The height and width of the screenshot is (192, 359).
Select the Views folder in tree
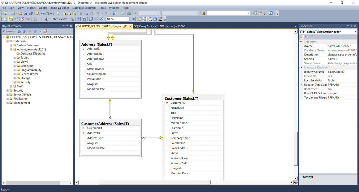[24, 62]
